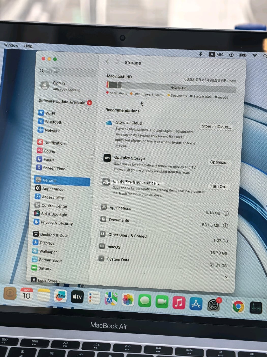This screenshot has width=267, height=357.
Task: Open Reminders from the Dock
Action: click(94, 298)
